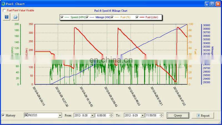Screen dimensions: 222x125
Task: Enable Fuel Point Value Visible checkbox
Action: [x=4, y=11]
